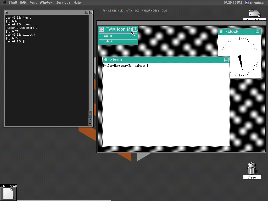Open the Shell menu

pos(13,3)
